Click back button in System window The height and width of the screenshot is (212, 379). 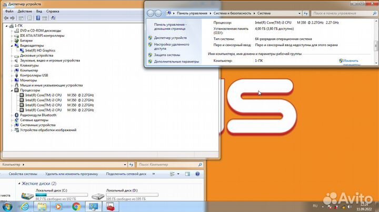point(151,13)
